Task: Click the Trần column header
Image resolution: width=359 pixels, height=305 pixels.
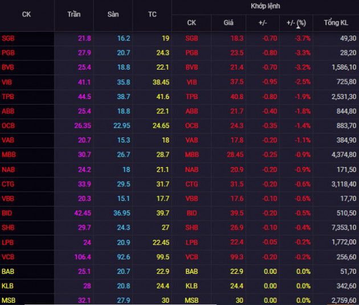Action: tap(74, 14)
